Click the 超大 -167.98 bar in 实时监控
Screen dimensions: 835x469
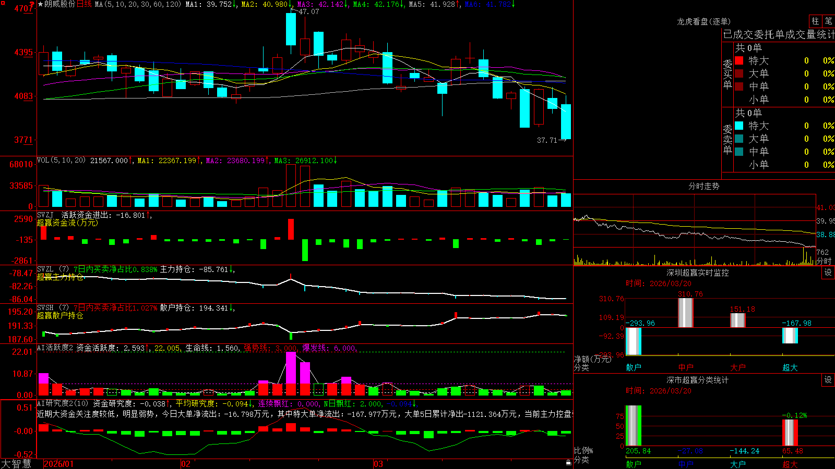coord(790,336)
